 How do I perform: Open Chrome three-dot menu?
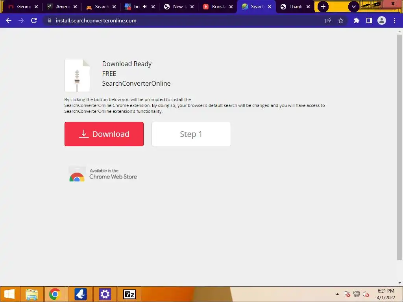click(394, 20)
